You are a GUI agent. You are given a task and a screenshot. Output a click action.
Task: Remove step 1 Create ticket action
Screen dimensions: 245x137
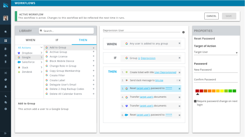(179, 72)
